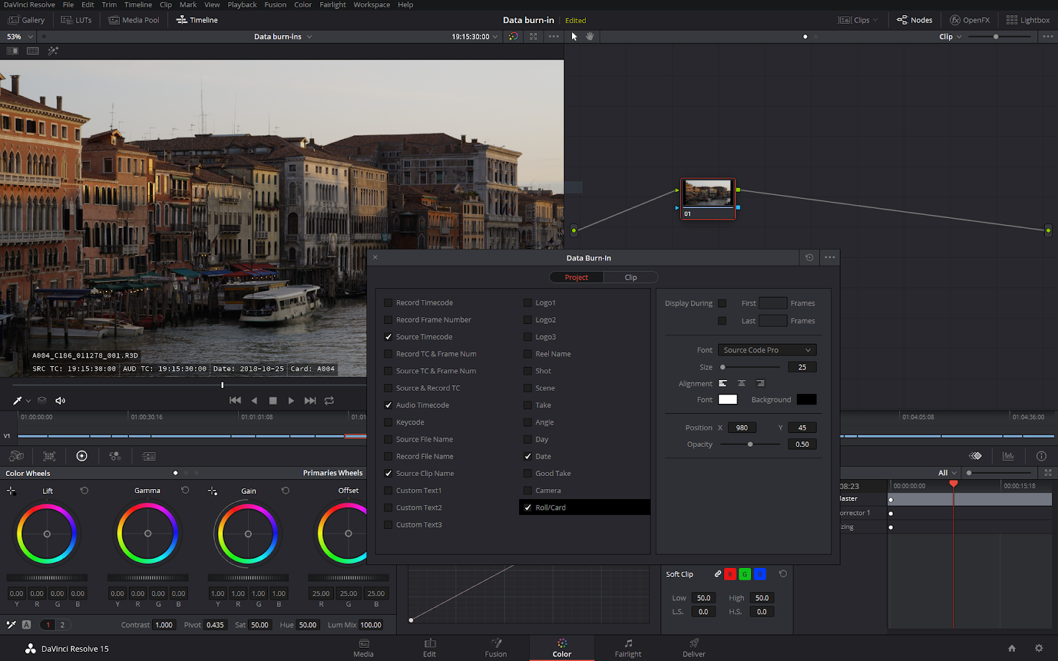Click the Position X value field
Screen dimensions: 1058x661
[742, 428]
